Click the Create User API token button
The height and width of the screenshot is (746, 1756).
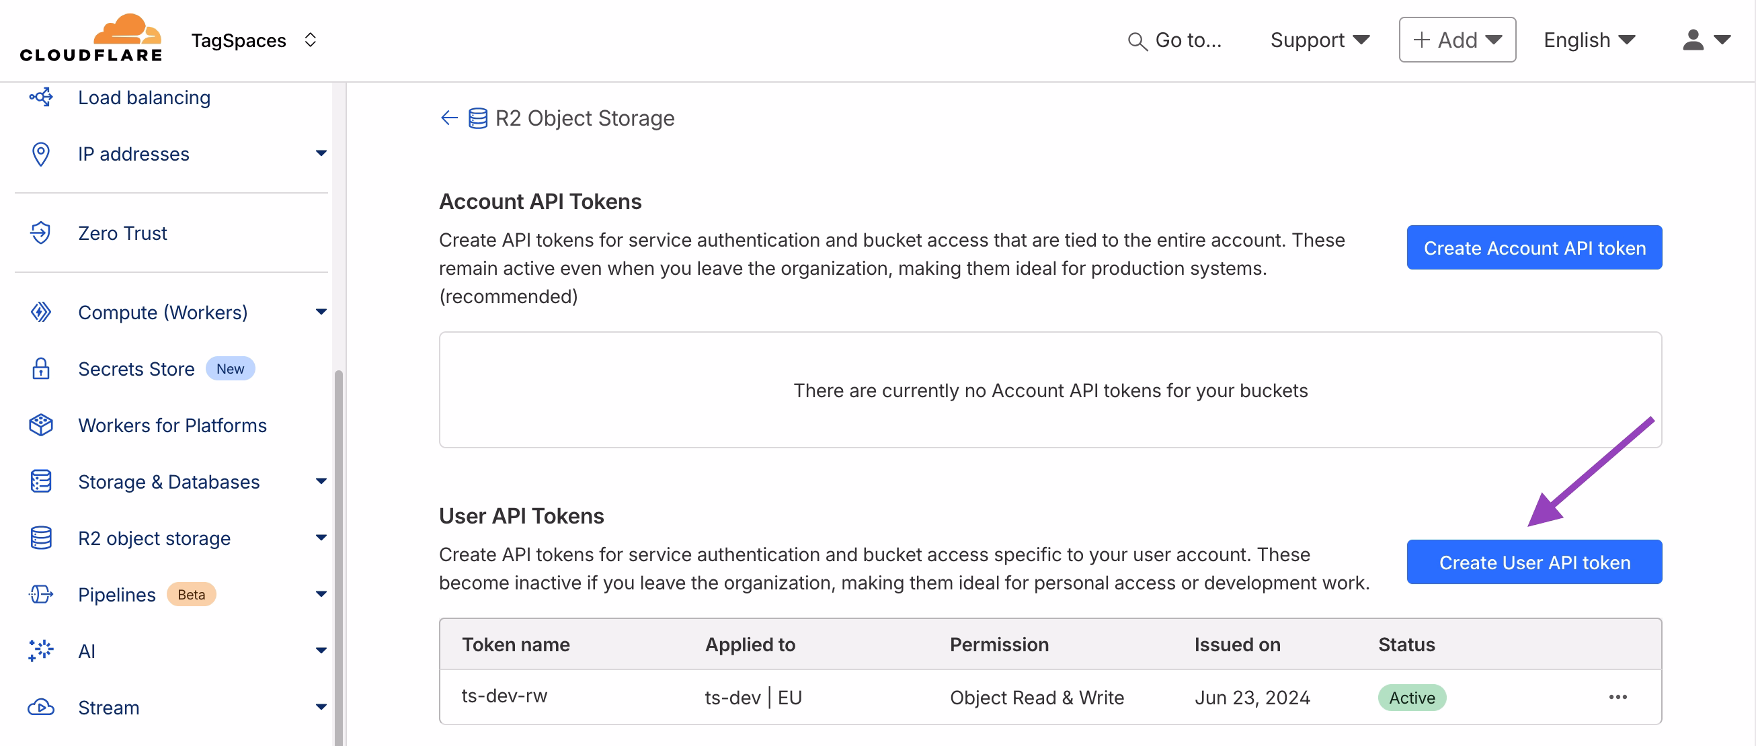[x=1533, y=562]
